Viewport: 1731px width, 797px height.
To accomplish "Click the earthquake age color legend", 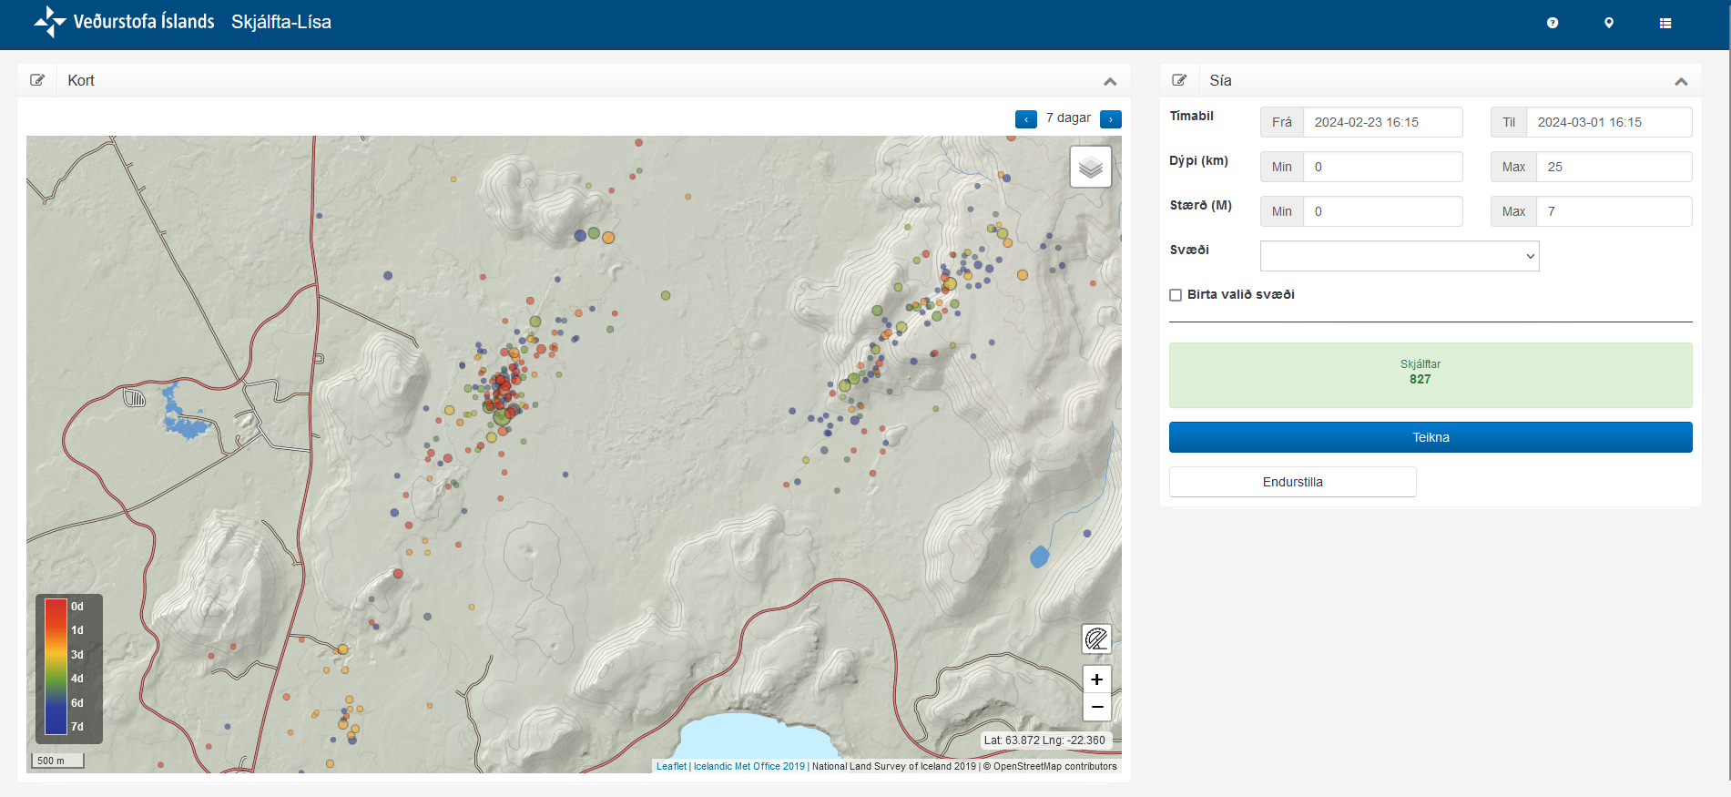I will tap(68, 668).
